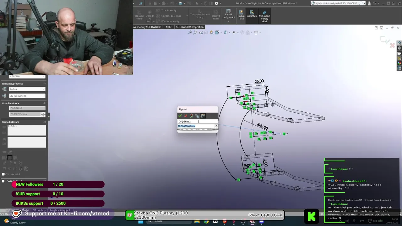Image resolution: width=402 pixels, height=226 pixels.
Task: Click the rebuild traffic-light icon in Upravit
Action: (x=191, y=116)
